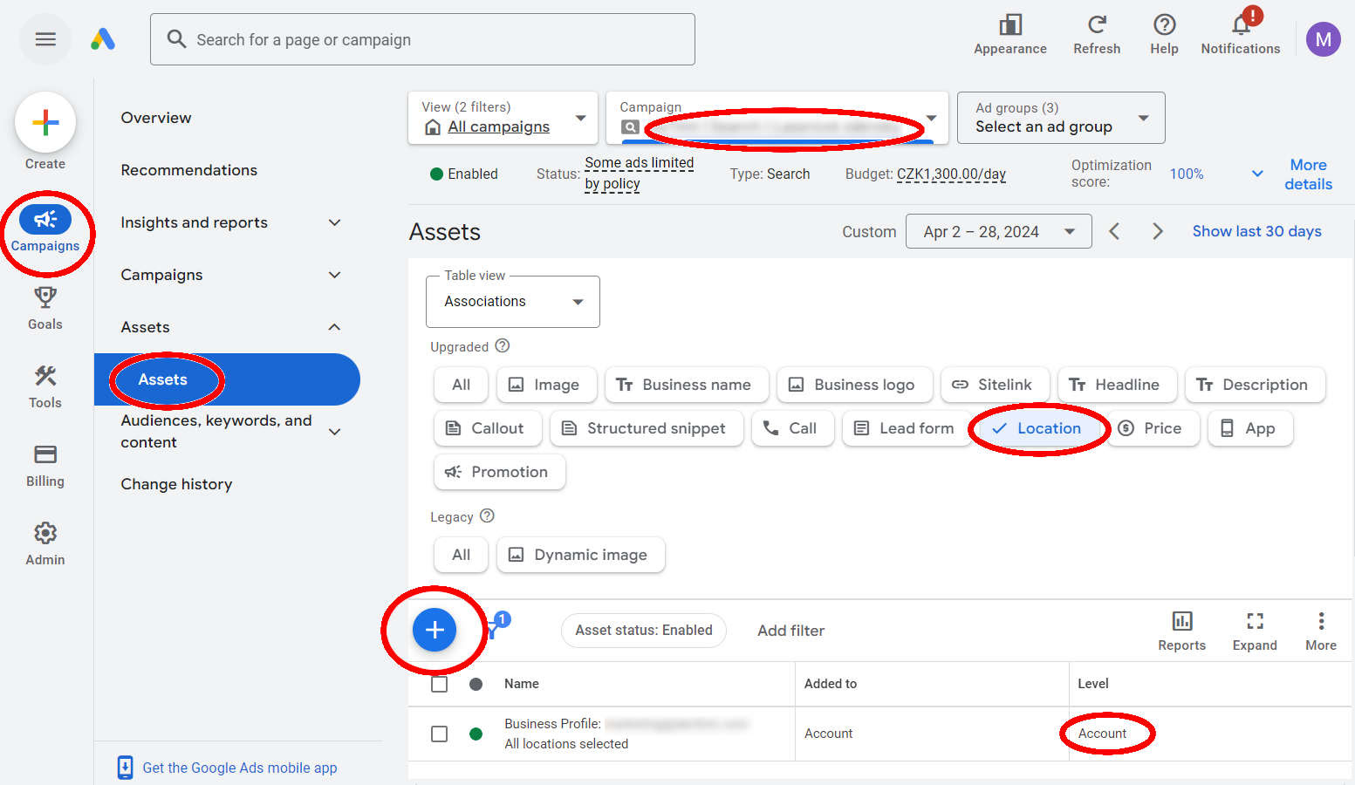The height and width of the screenshot is (785, 1355).
Task: Open Reports for the table
Action: click(1182, 631)
